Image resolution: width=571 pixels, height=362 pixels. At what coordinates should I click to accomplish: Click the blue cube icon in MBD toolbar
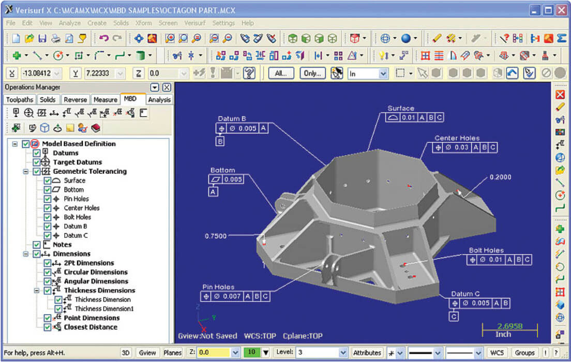coord(44,128)
